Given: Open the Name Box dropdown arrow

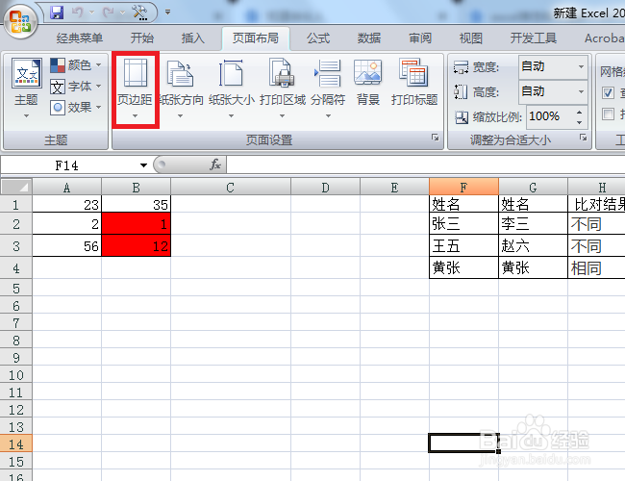Looking at the screenshot, I should pyautogui.click(x=143, y=165).
